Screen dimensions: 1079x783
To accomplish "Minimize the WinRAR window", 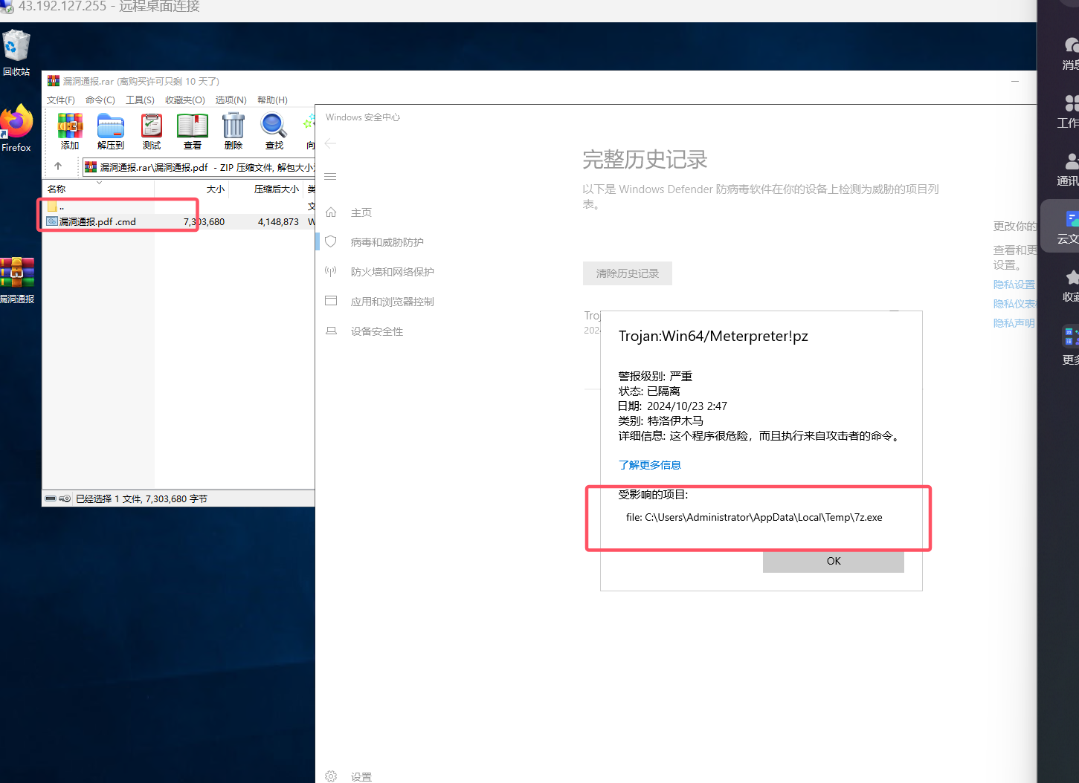I will click(x=1015, y=81).
